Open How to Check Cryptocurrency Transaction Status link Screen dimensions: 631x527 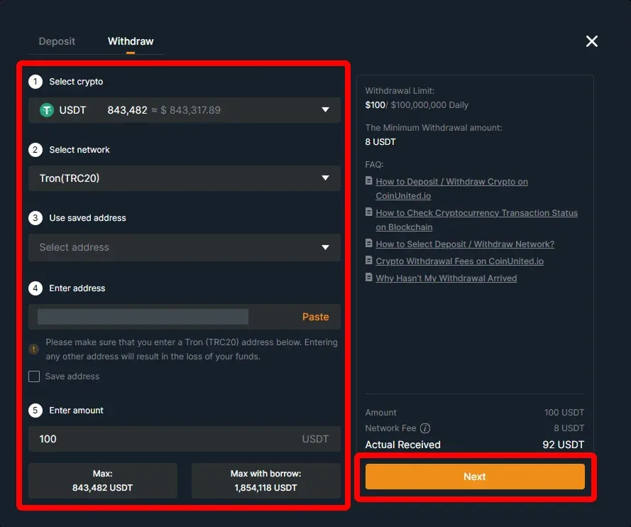(476, 219)
